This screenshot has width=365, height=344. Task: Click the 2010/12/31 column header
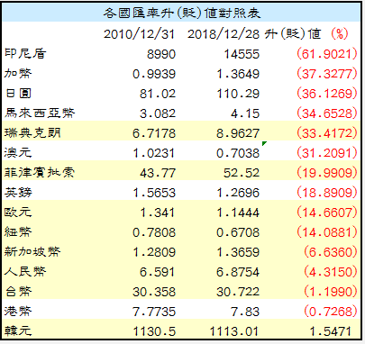pyautogui.click(x=139, y=34)
